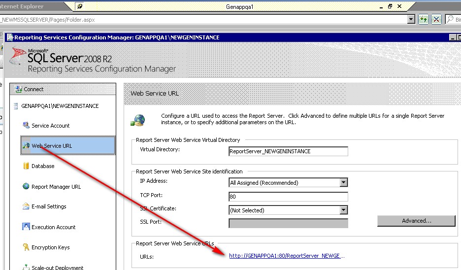Select the Execution Account menu item
461x270 pixels.
(x=54, y=227)
